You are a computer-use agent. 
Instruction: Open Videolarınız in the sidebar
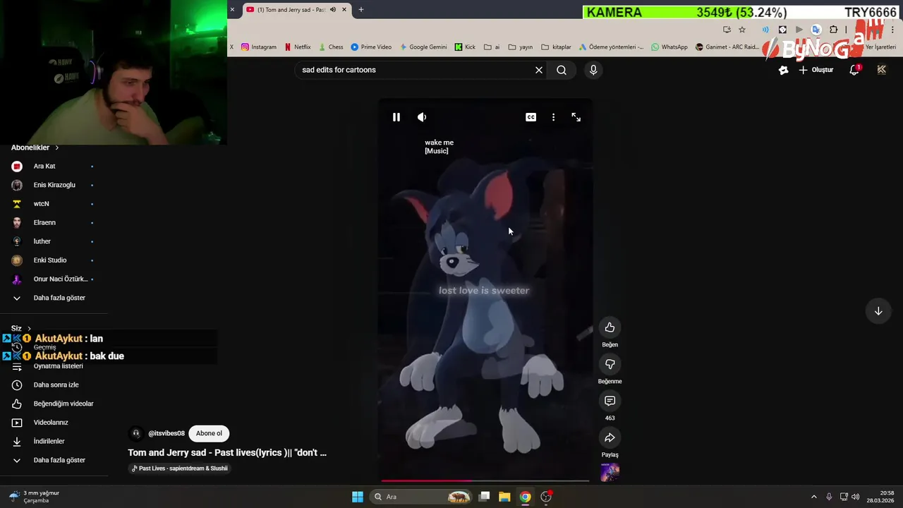coord(54,423)
